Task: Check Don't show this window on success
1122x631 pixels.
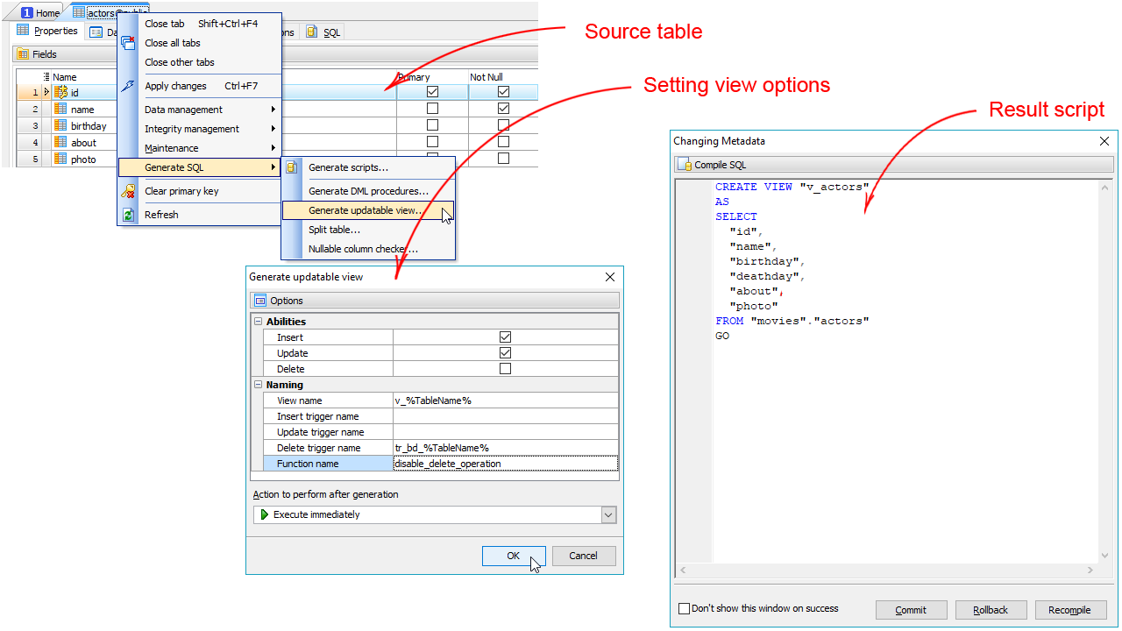Action: (x=685, y=608)
